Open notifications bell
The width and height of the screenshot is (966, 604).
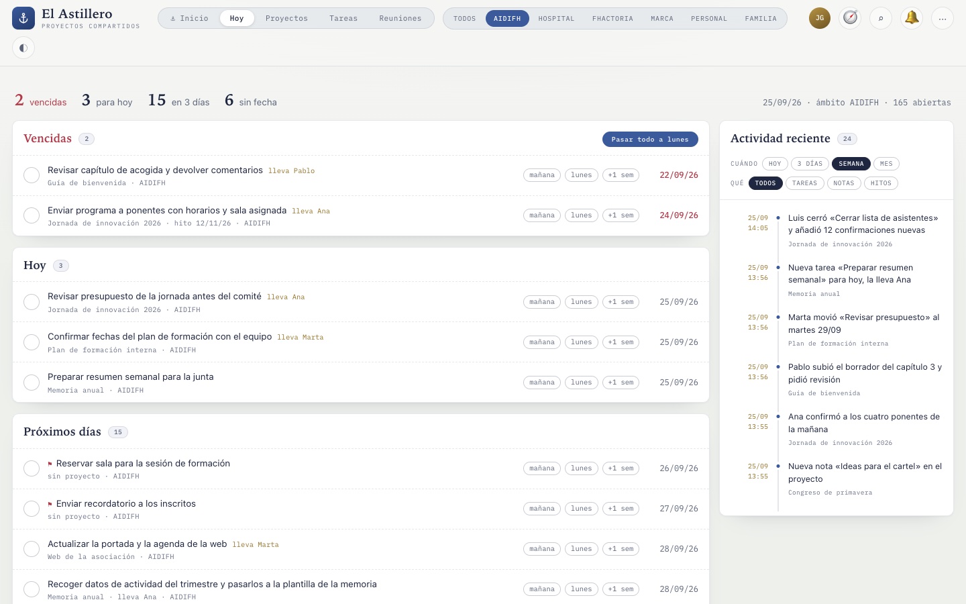tap(912, 18)
